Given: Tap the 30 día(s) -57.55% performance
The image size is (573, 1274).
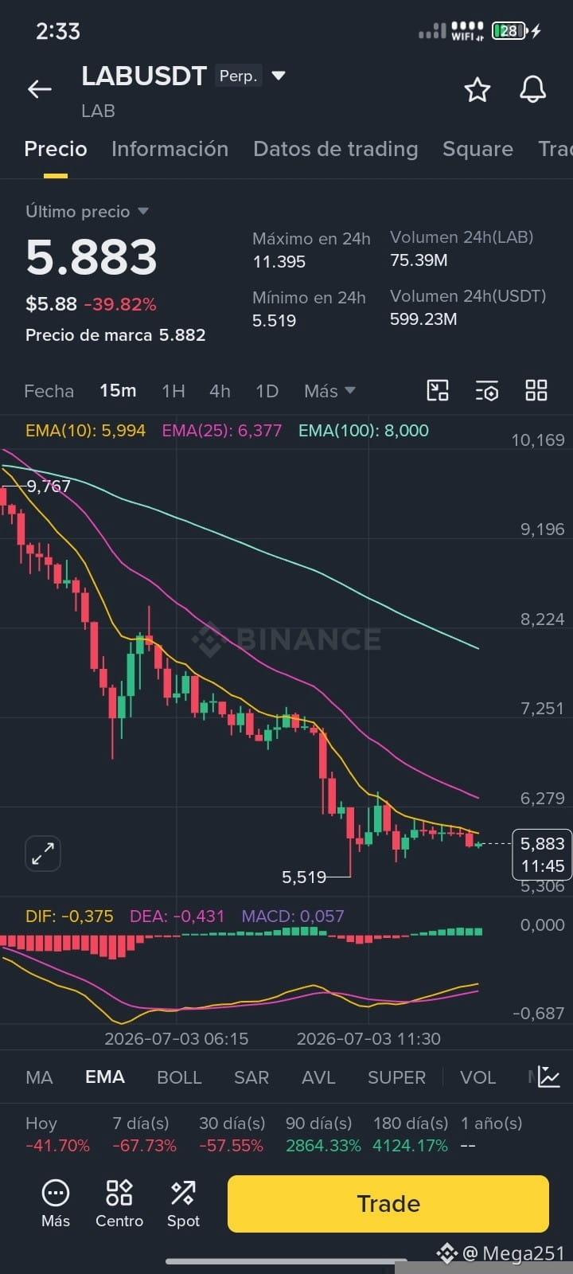Looking at the screenshot, I should click(x=231, y=1134).
